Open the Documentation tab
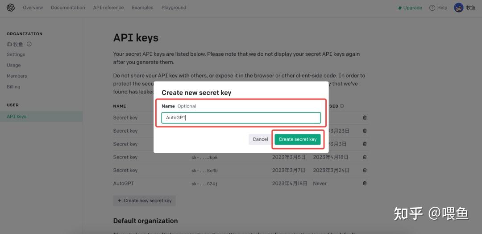This screenshot has height=234, width=482. point(68,8)
